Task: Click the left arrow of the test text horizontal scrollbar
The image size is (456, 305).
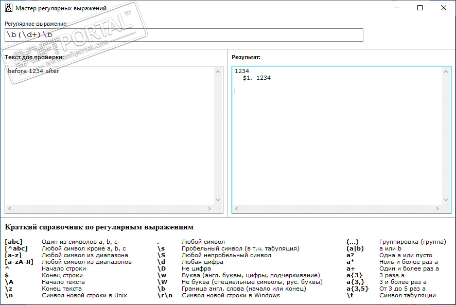Action: tap(10, 208)
